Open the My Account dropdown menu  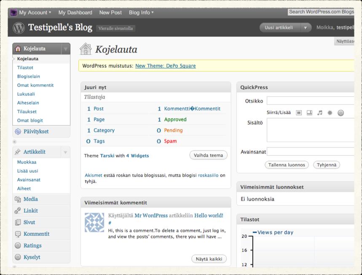click(x=35, y=13)
